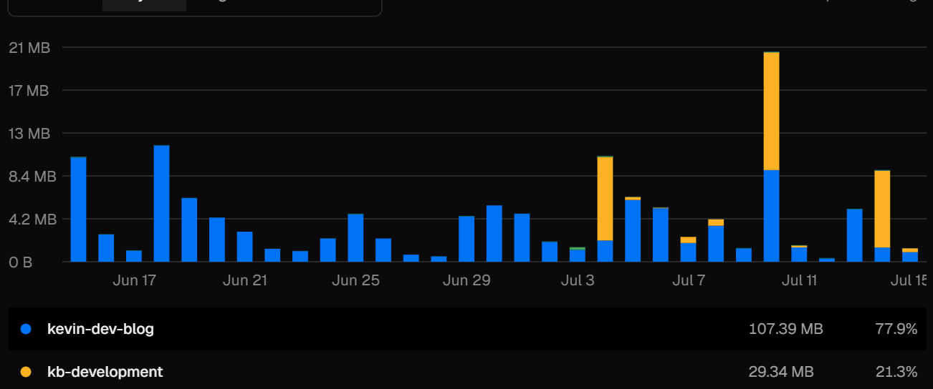
Task: Select the kb-development legend row
Action: (466, 372)
